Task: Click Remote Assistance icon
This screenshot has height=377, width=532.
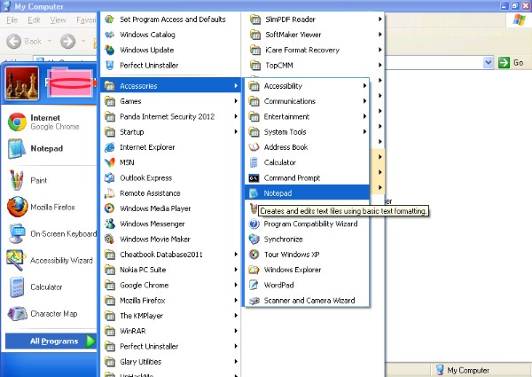Action: (110, 193)
